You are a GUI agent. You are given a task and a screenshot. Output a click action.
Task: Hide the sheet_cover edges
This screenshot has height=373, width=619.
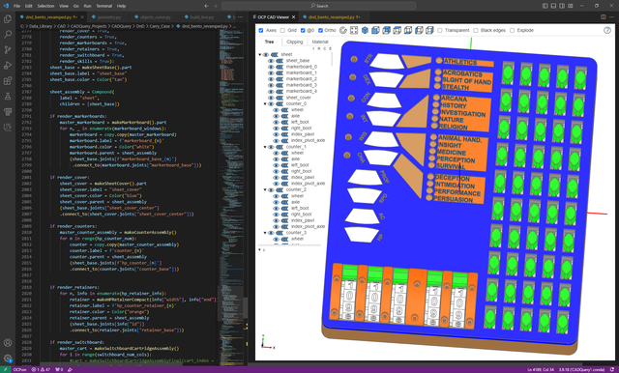[280, 98]
